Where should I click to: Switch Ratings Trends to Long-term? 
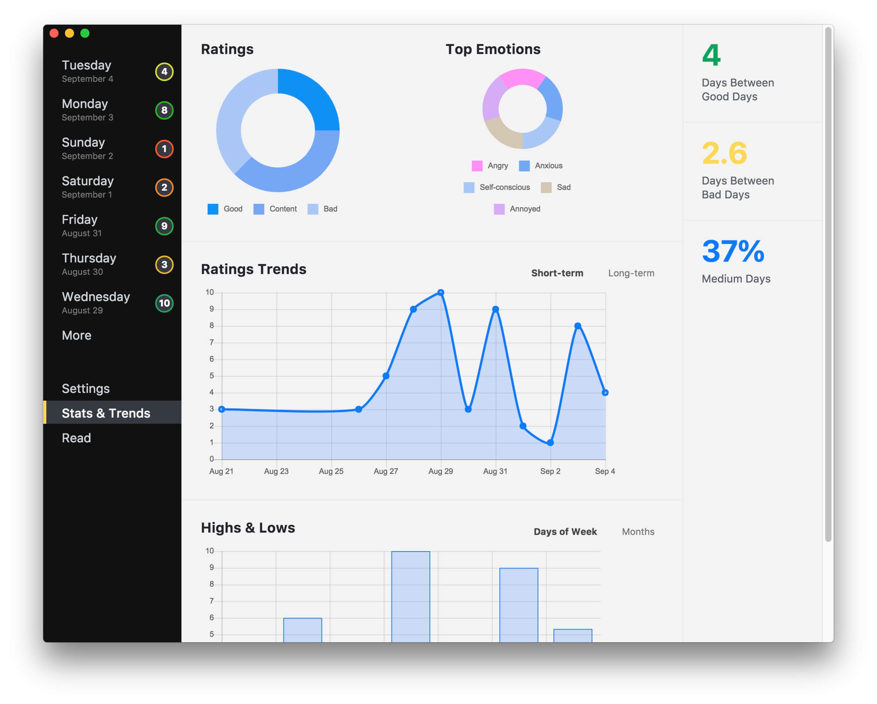pos(631,273)
